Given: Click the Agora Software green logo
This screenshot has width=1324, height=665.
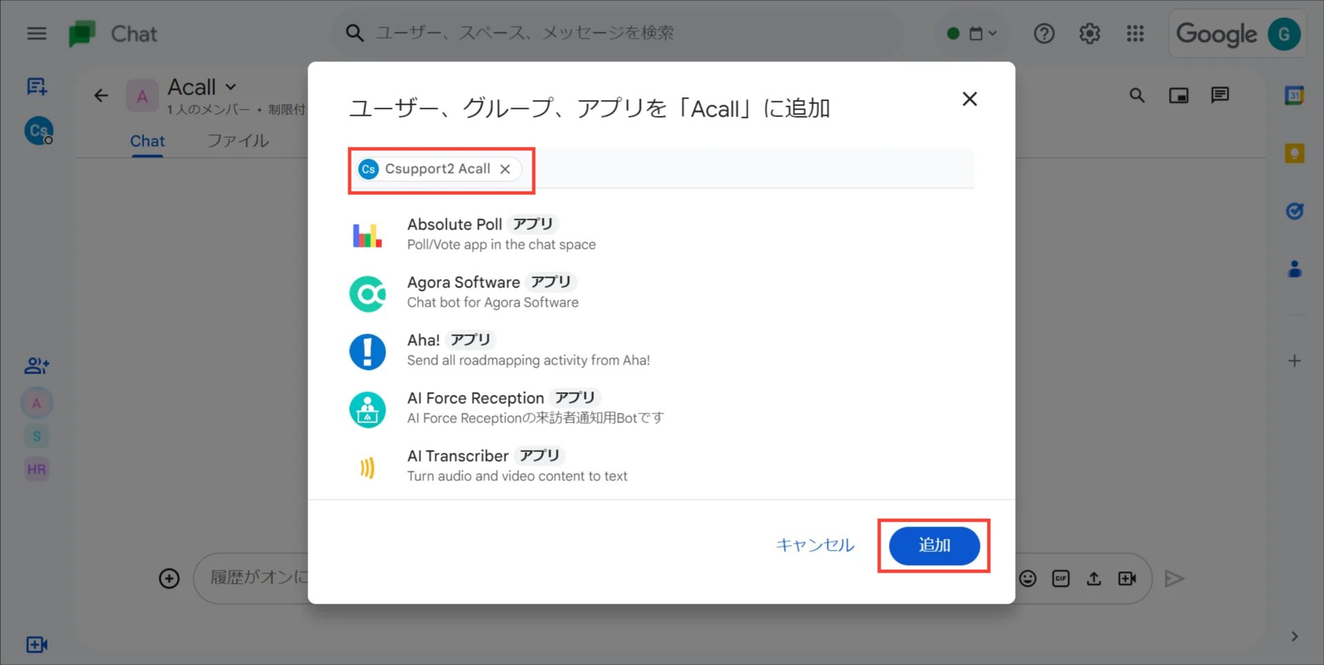Looking at the screenshot, I should pyautogui.click(x=368, y=294).
